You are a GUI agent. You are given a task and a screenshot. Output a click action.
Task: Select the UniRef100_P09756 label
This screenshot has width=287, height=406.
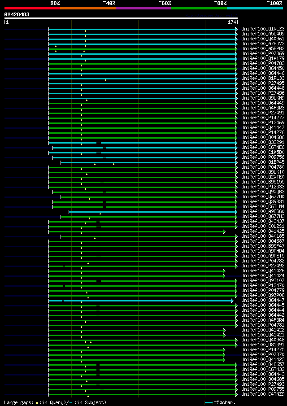263,157
